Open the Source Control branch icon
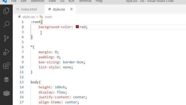The height and width of the screenshot is (105, 186). pyautogui.click(x=6, y=38)
